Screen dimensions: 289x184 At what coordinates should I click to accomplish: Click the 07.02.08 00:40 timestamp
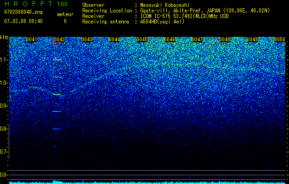(23, 21)
